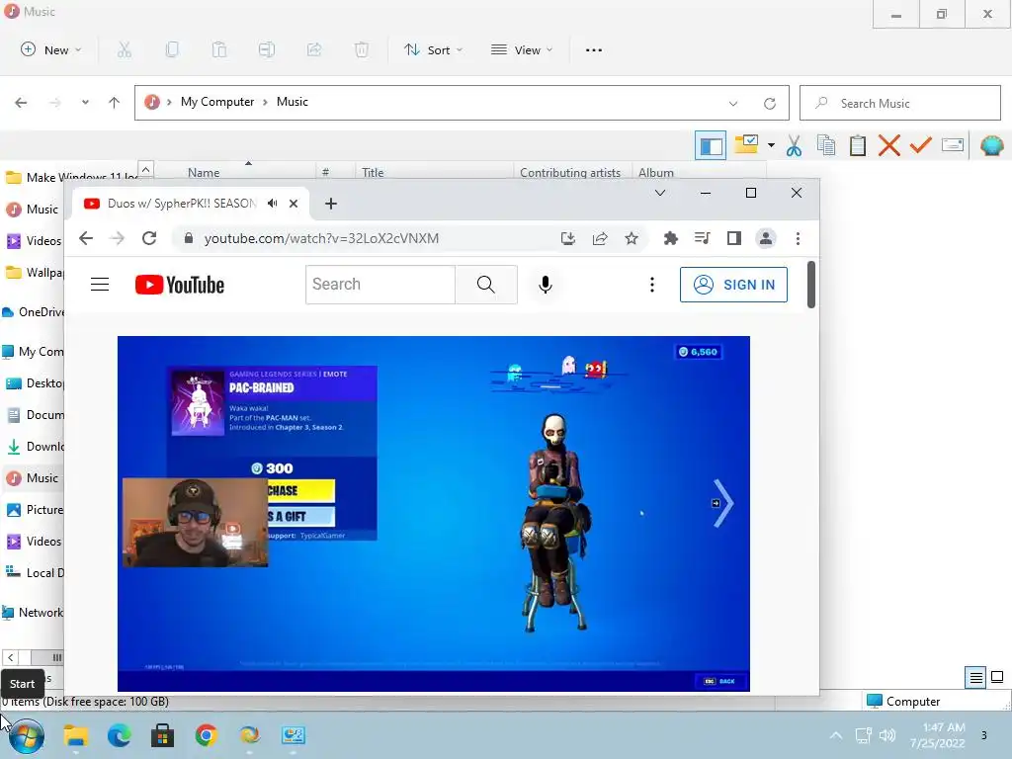Mute the YouTube tab audio icon

tap(273, 204)
